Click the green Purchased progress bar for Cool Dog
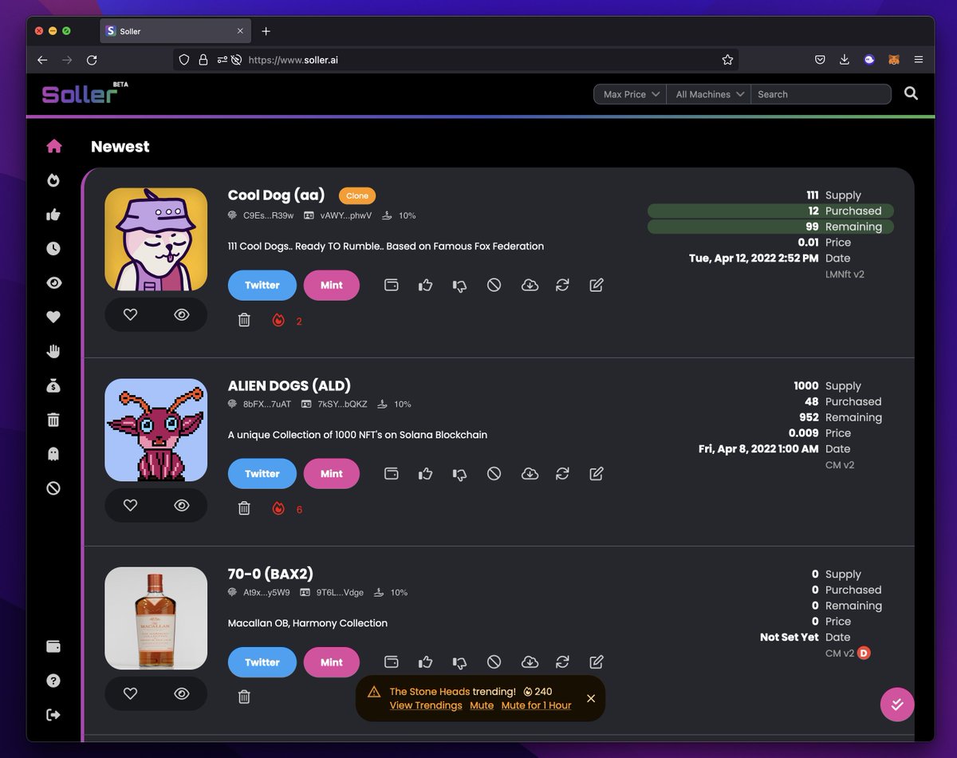This screenshot has width=957, height=758. [770, 211]
